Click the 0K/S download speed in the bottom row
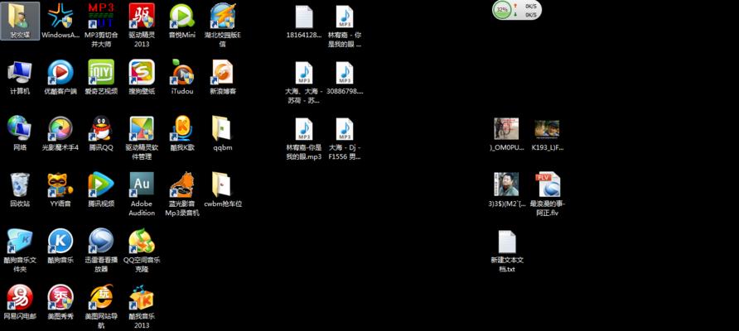Viewport: 739px width, 331px height. 531,15
